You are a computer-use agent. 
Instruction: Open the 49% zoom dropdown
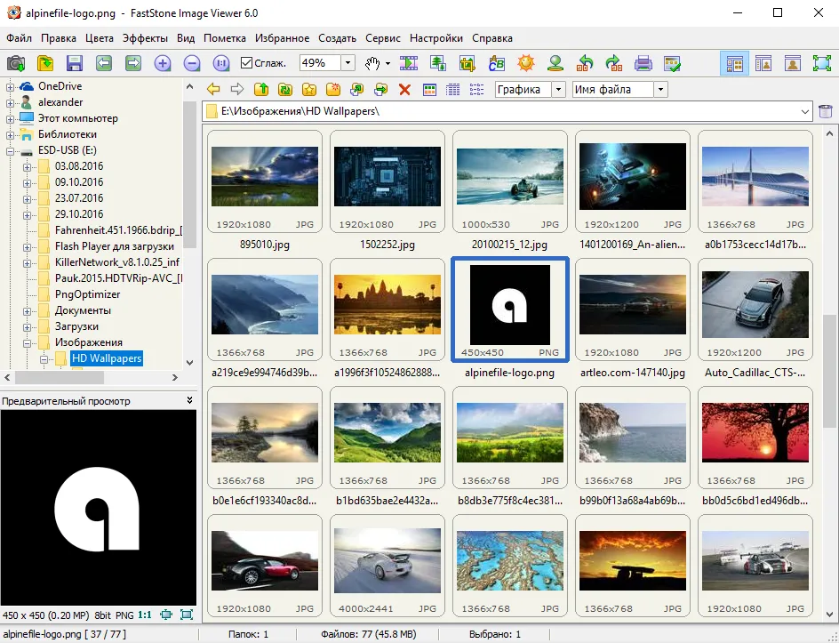(x=348, y=63)
